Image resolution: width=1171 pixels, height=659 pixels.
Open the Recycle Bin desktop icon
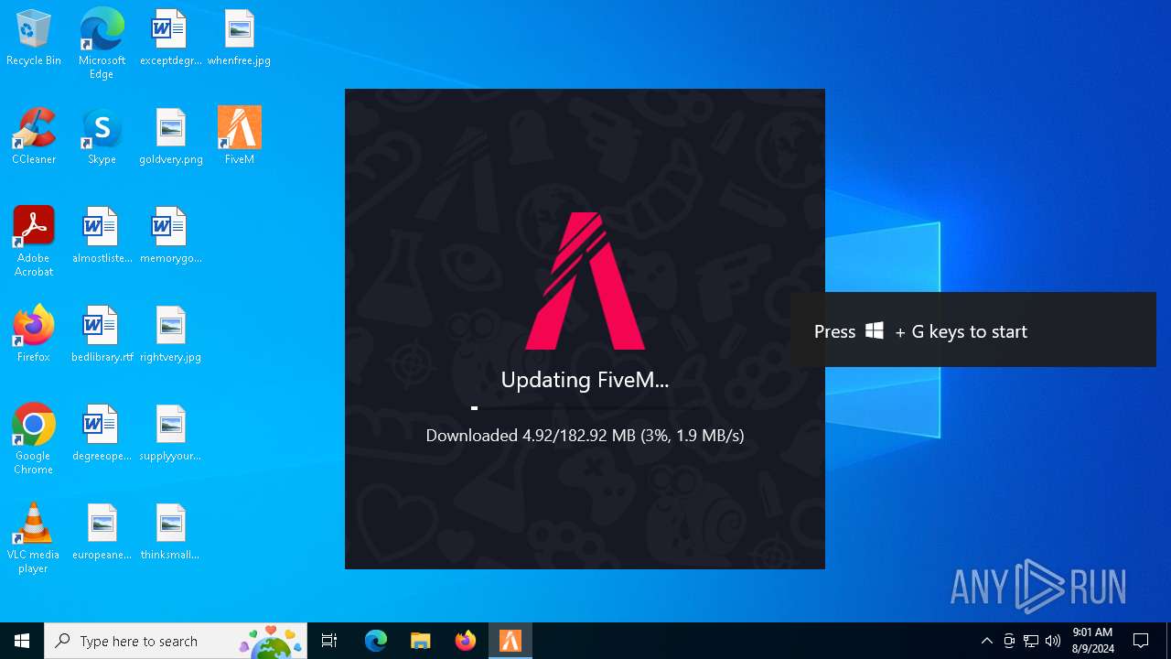click(34, 38)
